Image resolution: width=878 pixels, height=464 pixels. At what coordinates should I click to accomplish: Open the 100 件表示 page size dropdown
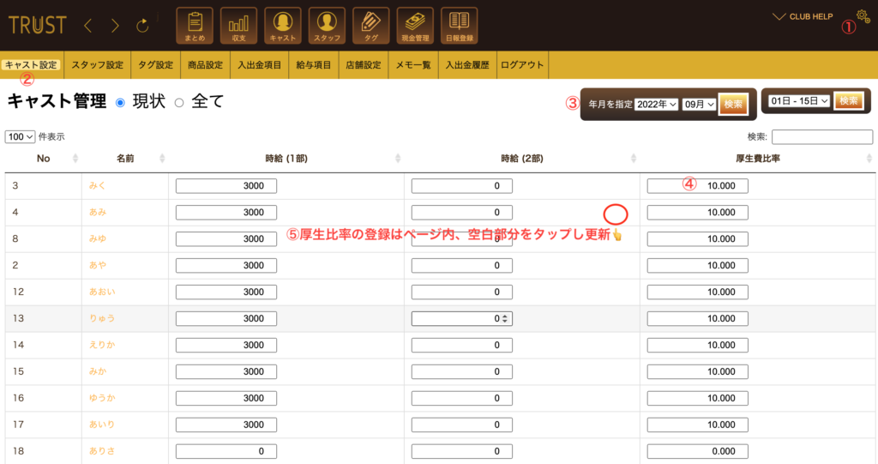click(x=20, y=136)
